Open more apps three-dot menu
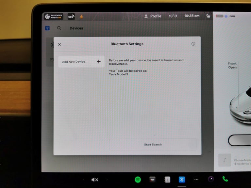 [196, 180]
